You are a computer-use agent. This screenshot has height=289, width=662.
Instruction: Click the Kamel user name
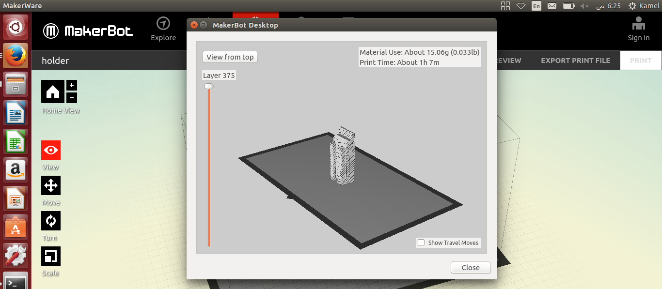tap(649, 6)
